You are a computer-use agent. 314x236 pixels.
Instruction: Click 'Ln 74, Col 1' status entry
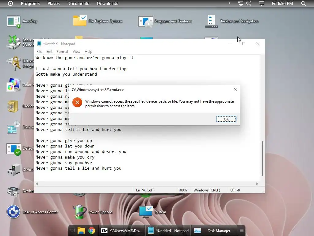pos(145,190)
